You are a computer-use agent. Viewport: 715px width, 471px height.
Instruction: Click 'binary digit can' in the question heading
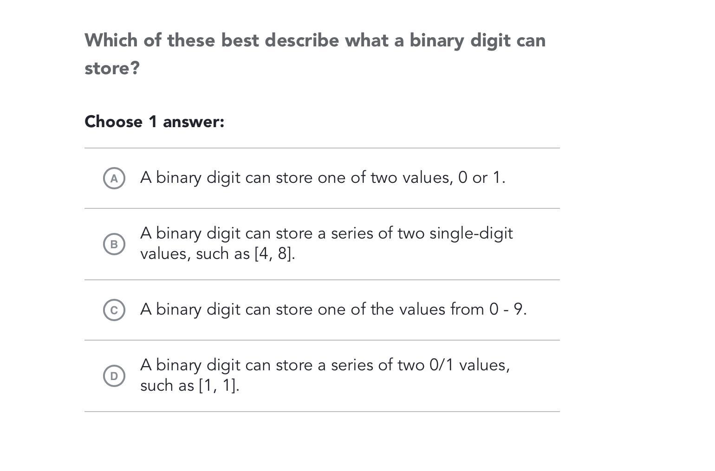(478, 40)
